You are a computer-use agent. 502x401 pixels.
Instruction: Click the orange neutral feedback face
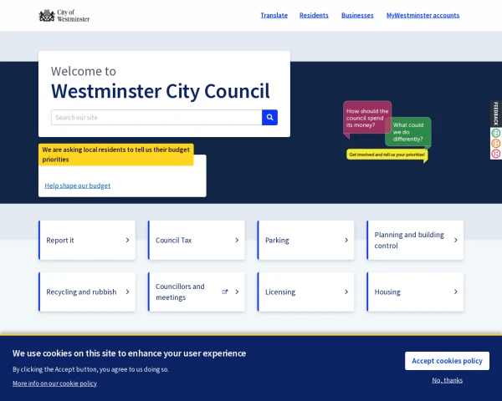coord(495,143)
